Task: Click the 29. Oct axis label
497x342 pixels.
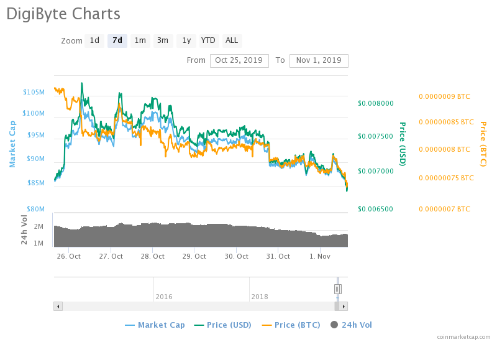Action: (x=194, y=256)
